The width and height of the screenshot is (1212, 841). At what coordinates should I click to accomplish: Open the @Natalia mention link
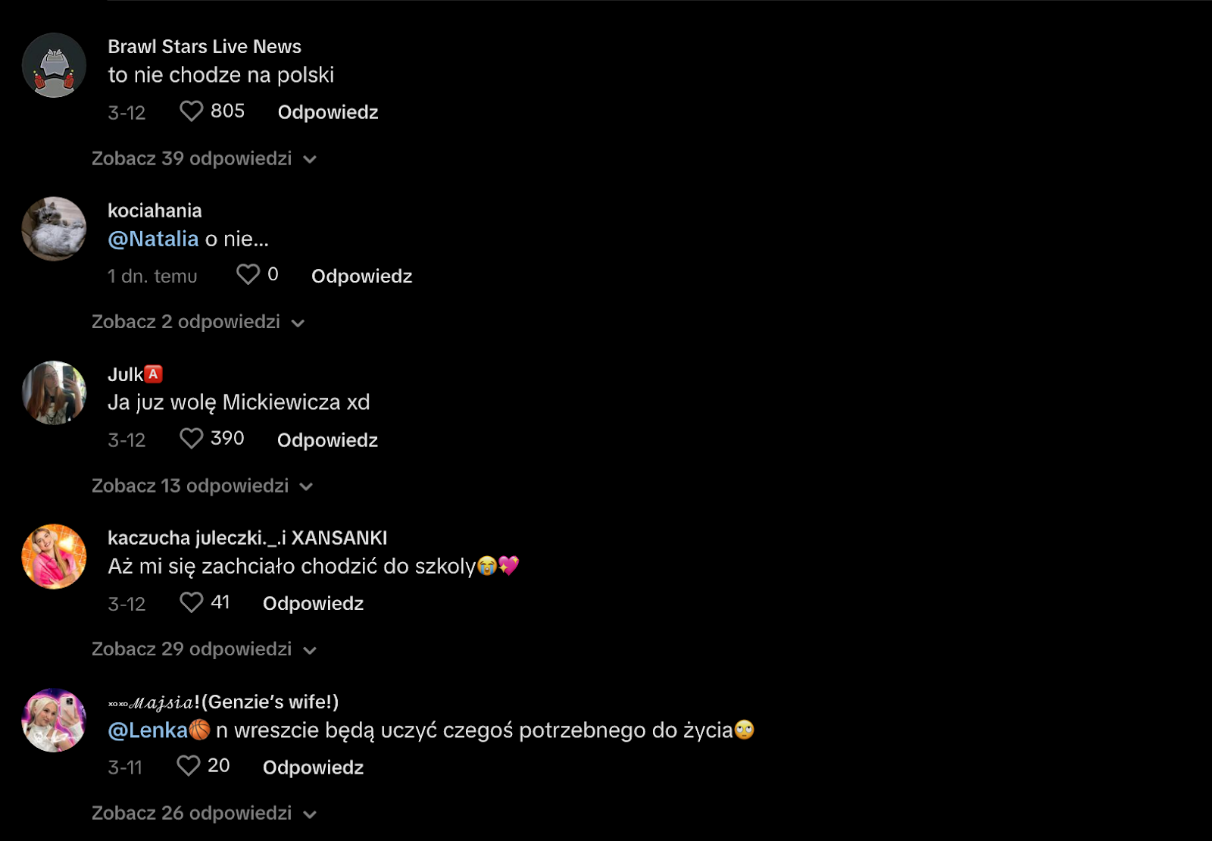pyautogui.click(x=153, y=239)
